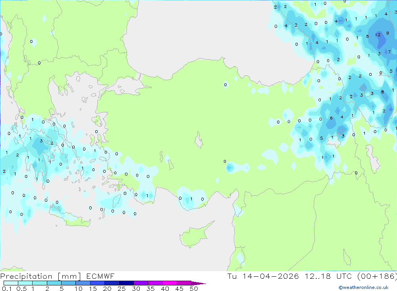
Task: Choose the 5–10 mm blue legend swatch
Action: pos(68,283)
